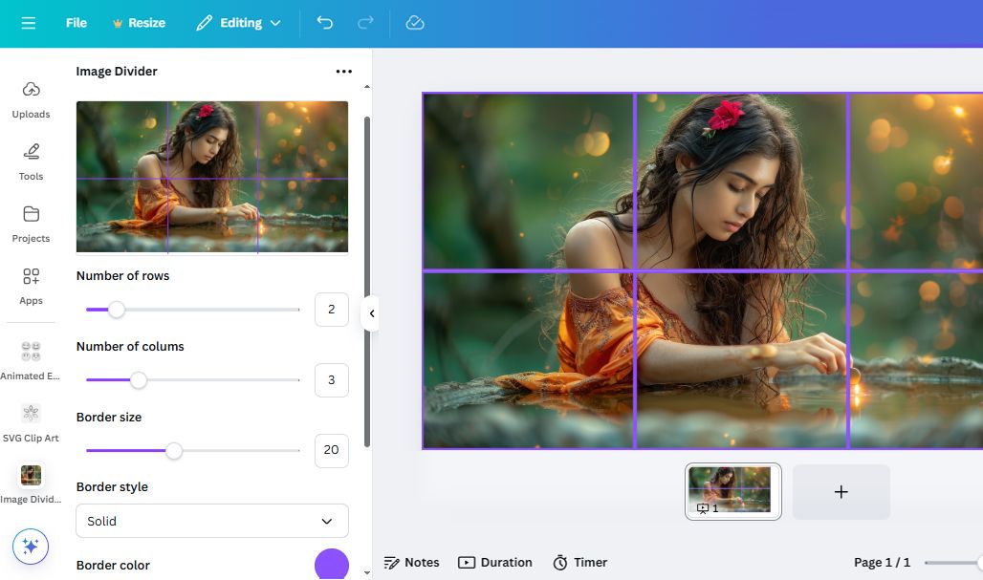
Task: Open the main hamburger menu
Action: [x=28, y=22]
